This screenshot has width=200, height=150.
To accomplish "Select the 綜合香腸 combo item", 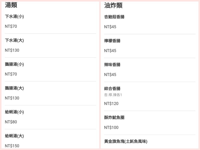I will point(112,88).
